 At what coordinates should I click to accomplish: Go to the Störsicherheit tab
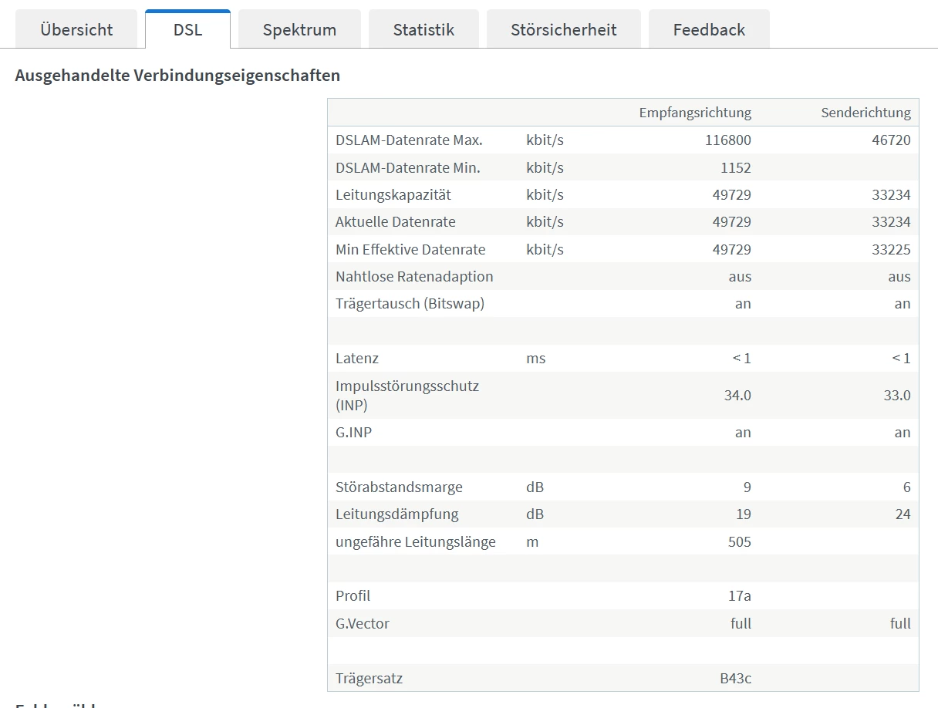coord(563,30)
